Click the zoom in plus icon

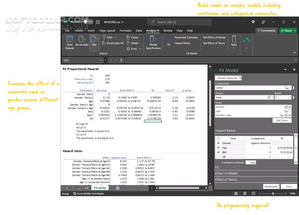point(286,193)
